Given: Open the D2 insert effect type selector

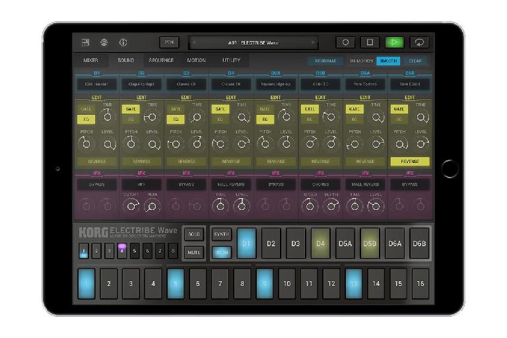Looking at the screenshot, I should coord(141,184).
